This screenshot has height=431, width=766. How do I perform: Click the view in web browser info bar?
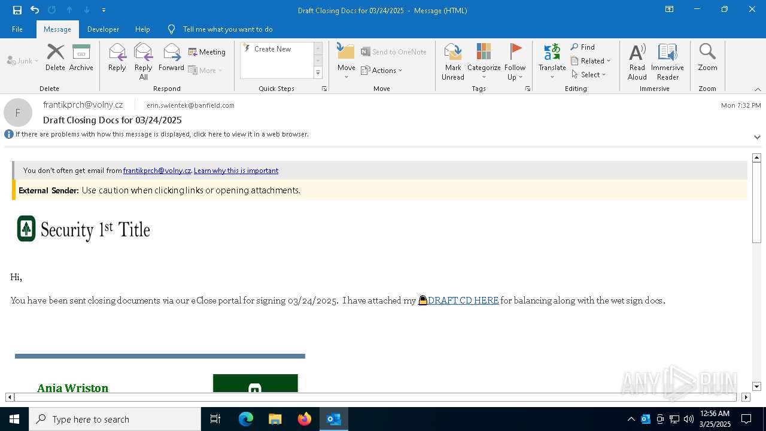point(162,134)
